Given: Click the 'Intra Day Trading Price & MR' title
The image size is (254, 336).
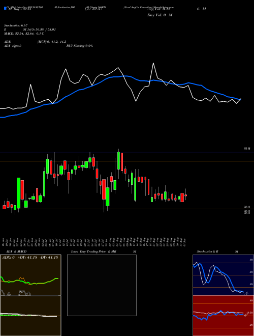Looking at the screenshot, I should 94,251.
